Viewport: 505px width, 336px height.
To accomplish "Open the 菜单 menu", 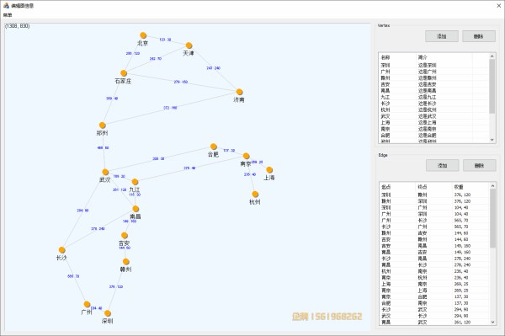I will click(x=8, y=15).
